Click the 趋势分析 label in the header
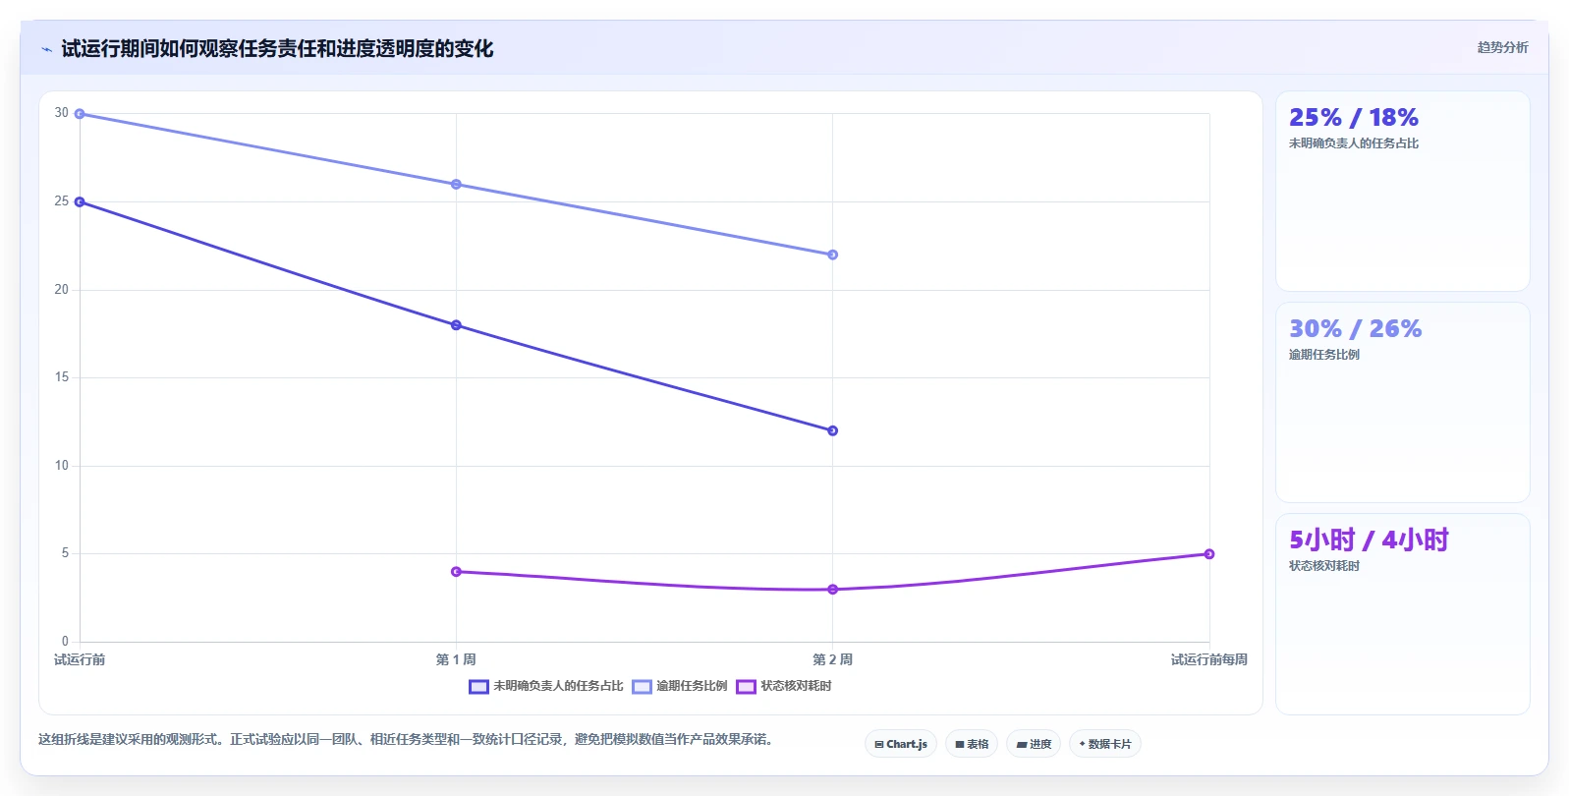 (1502, 47)
